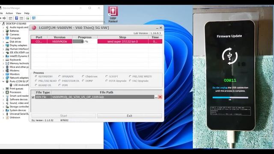Select the FOTA Upgrade radio button
274x154 pixels.
(x=107, y=81)
